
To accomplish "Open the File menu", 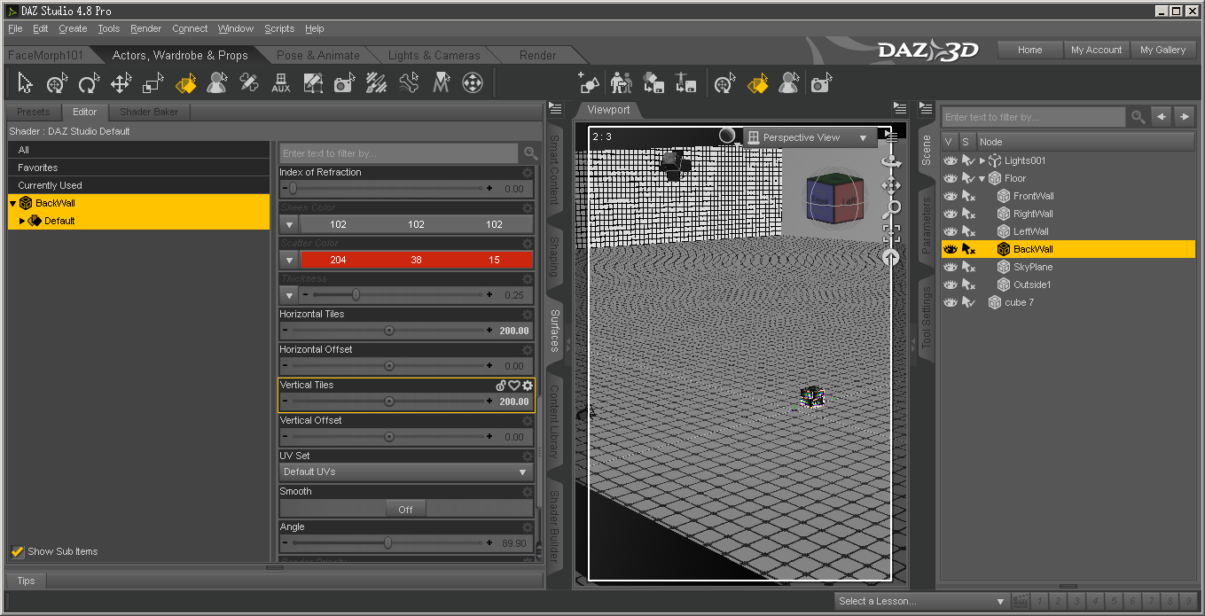I will pyautogui.click(x=15, y=28).
